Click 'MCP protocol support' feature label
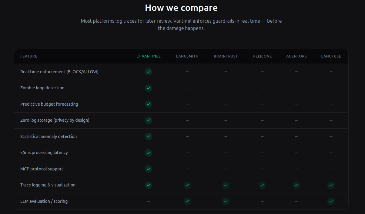 coord(42,169)
